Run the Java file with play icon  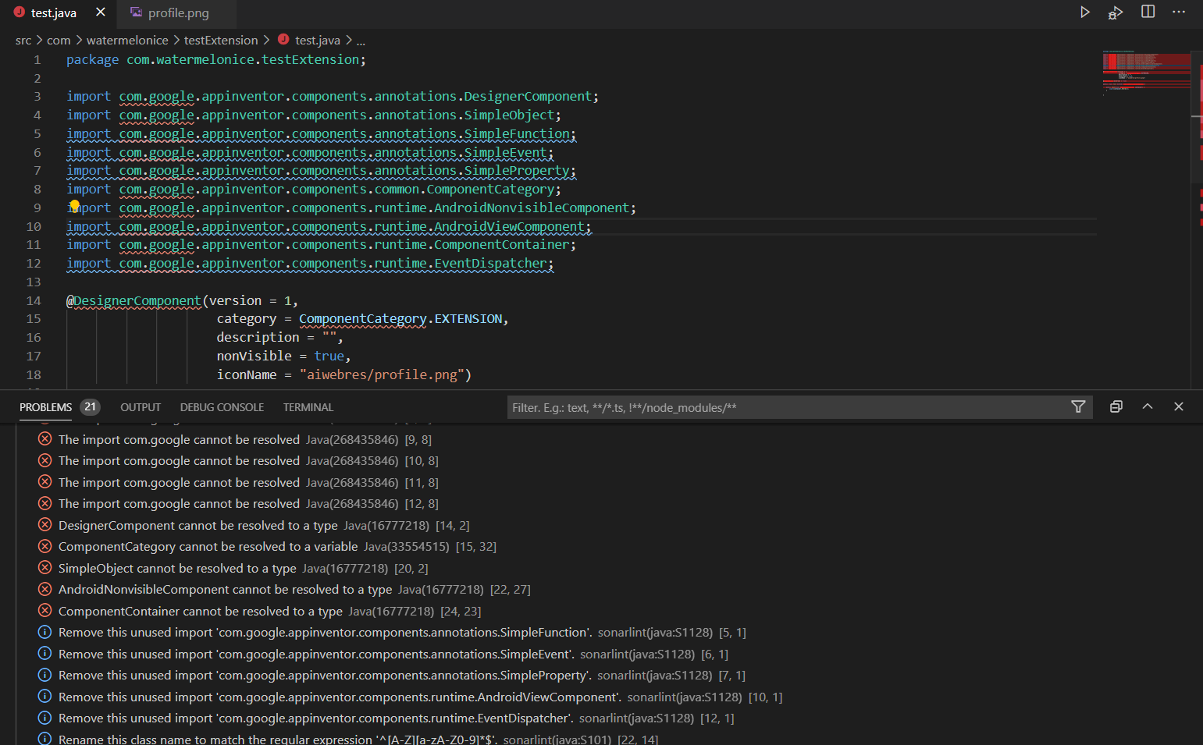1084,12
